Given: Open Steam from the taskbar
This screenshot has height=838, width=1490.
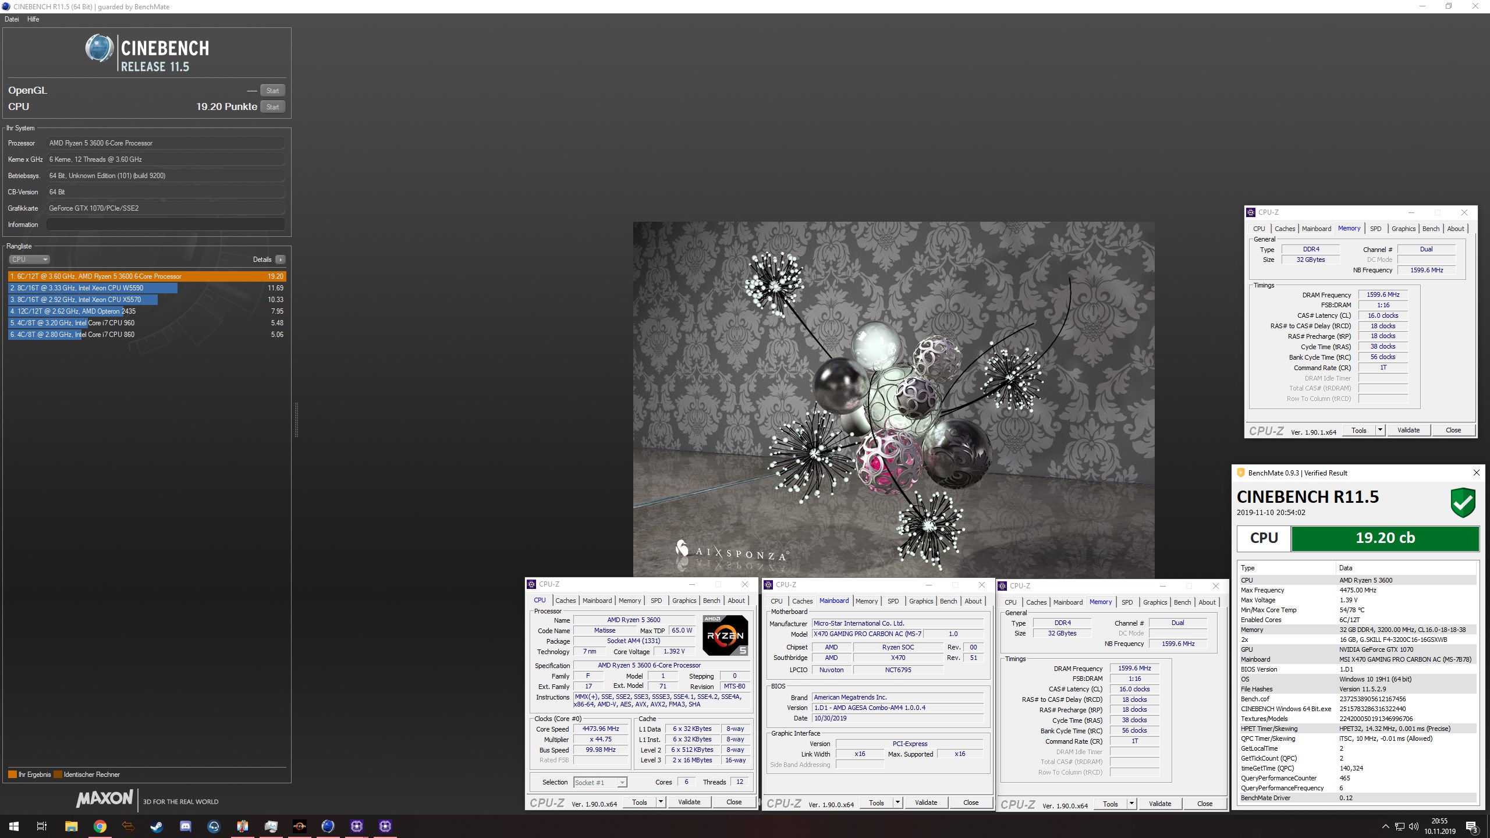Looking at the screenshot, I should click(x=157, y=826).
